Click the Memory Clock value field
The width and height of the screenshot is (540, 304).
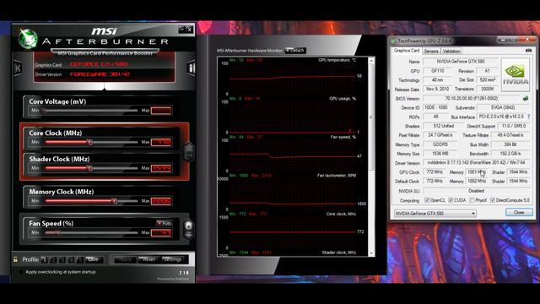click(x=161, y=201)
